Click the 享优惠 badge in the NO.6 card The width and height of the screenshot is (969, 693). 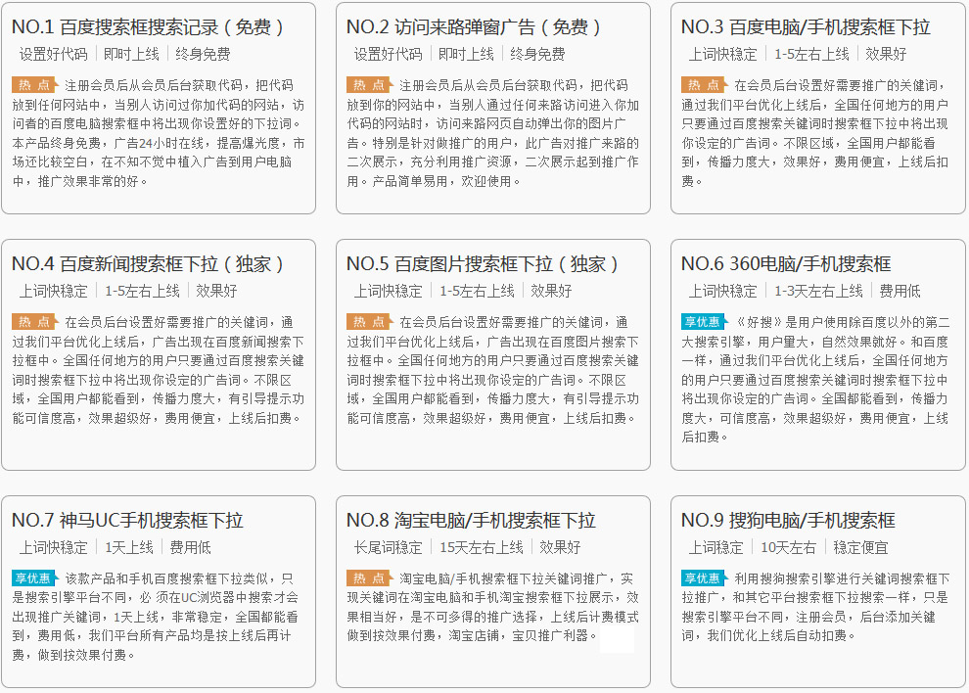(704, 322)
